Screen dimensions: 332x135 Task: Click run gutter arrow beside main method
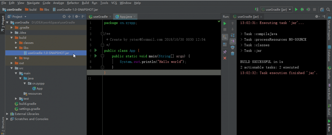(96, 56)
